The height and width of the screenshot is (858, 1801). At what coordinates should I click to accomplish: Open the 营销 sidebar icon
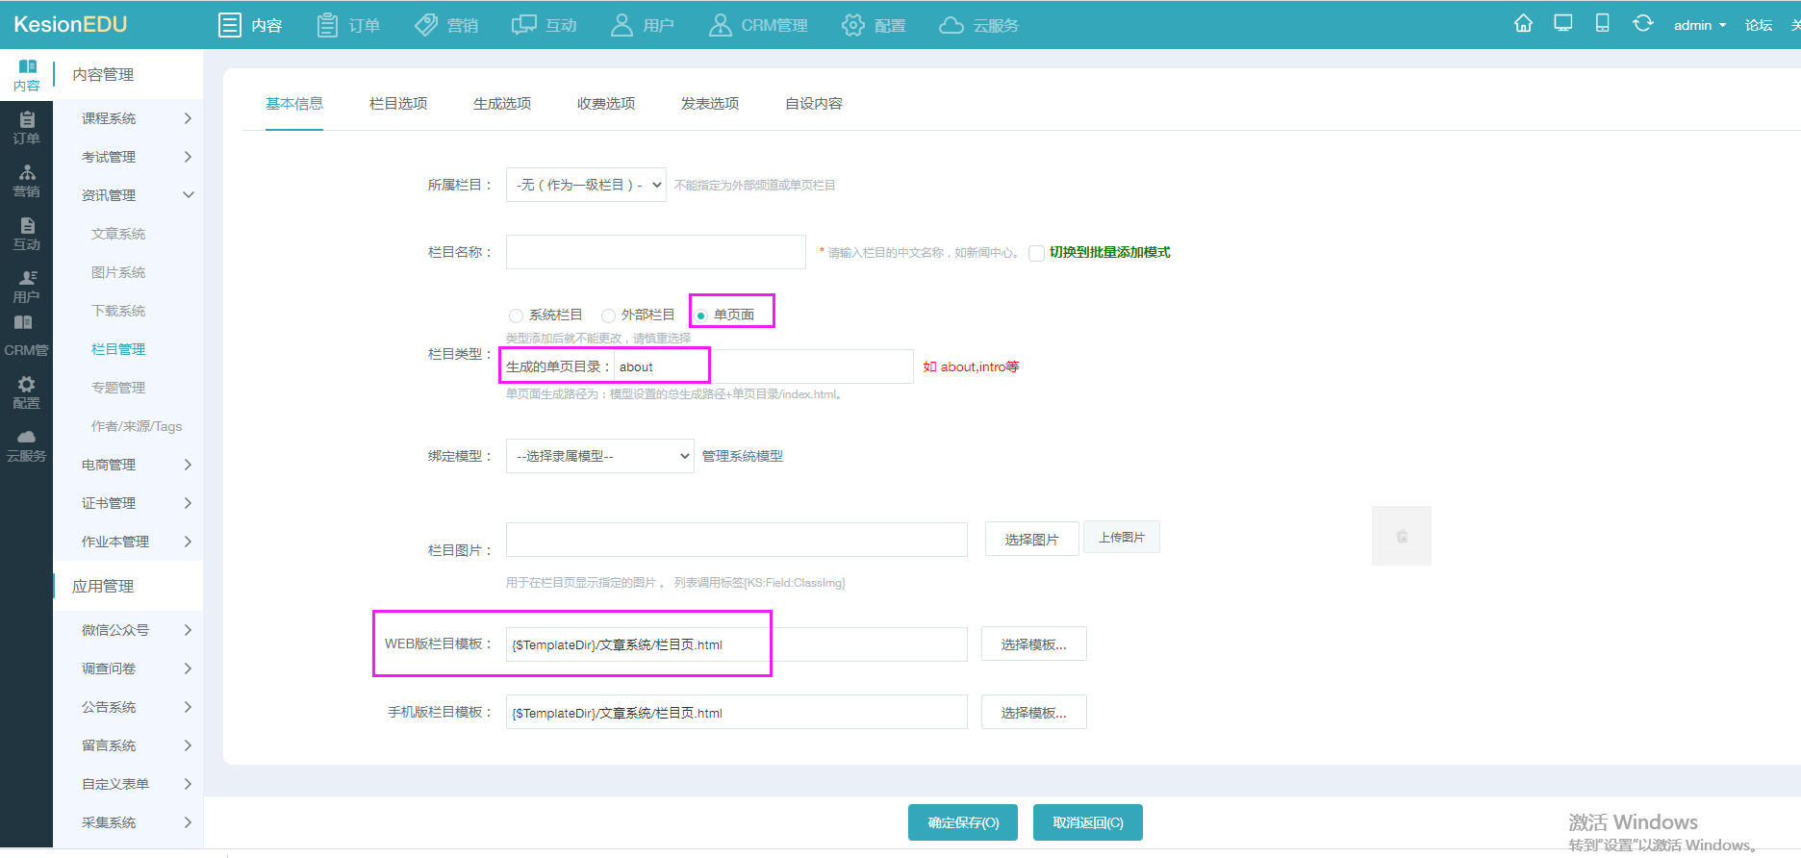tap(27, 181)
